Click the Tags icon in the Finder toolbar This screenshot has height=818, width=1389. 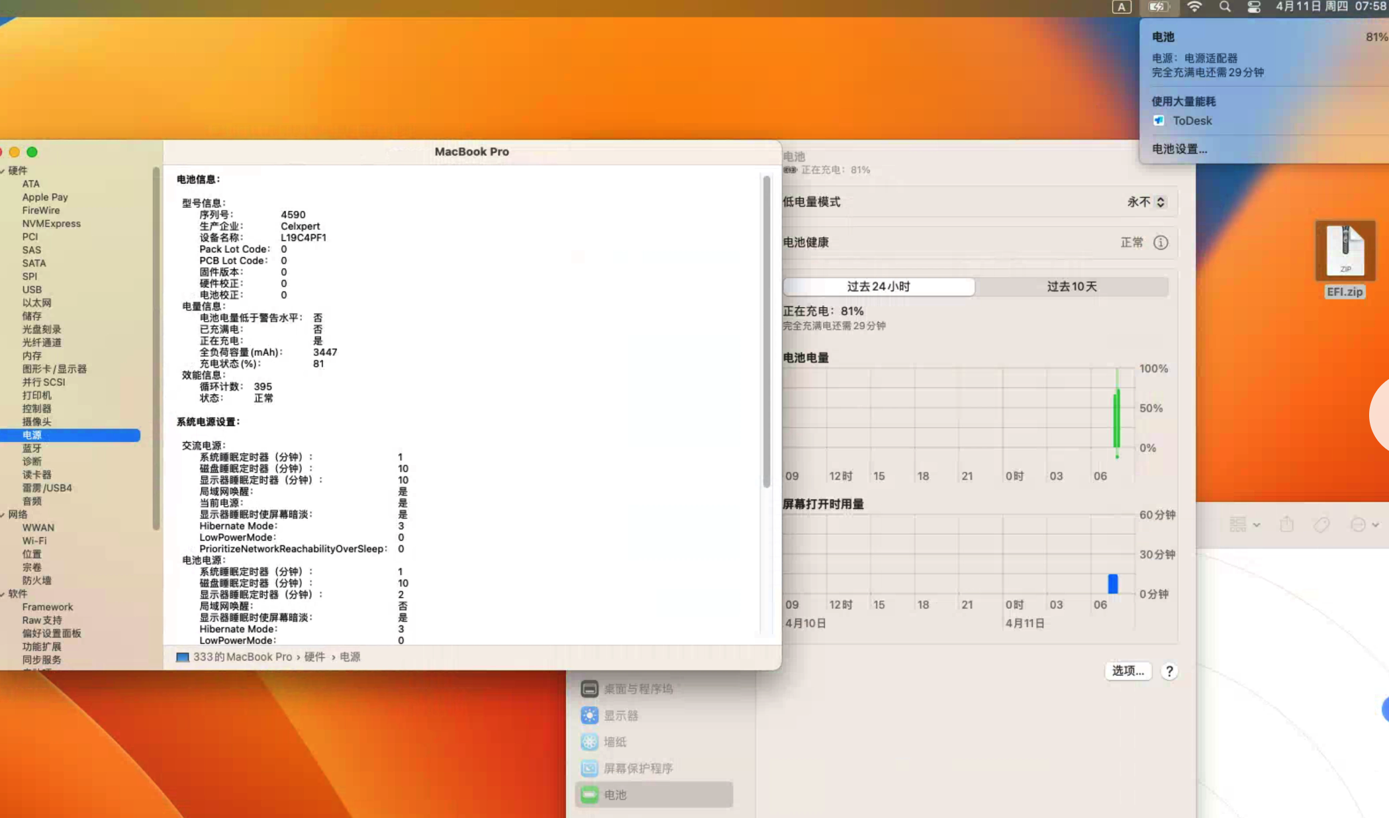point(1322,523)
